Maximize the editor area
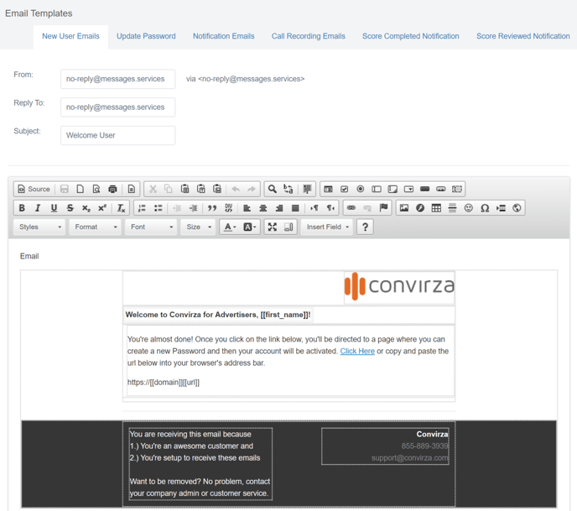577x511 pixels. tap(273, 227)
